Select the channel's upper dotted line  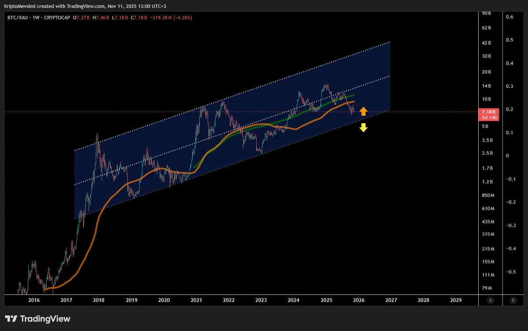232,97
